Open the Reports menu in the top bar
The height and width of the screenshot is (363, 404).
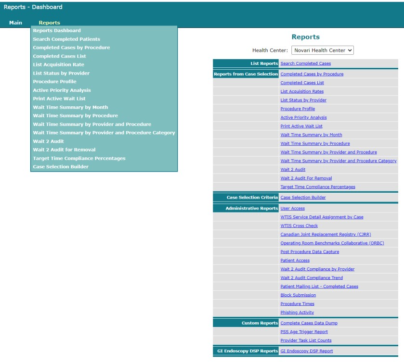(49, 23)
